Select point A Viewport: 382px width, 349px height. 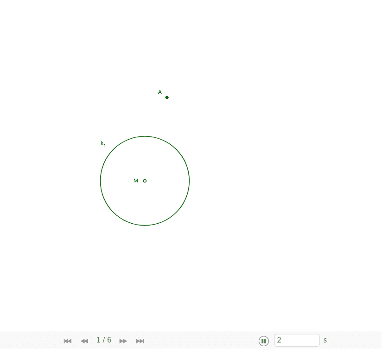[x=167, y=97]
